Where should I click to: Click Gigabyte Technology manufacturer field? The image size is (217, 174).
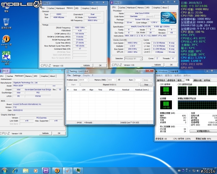click(38, 83)
